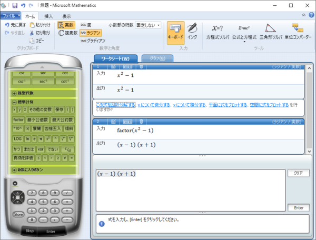Click 貼り付け paste button

click(40, 25)
